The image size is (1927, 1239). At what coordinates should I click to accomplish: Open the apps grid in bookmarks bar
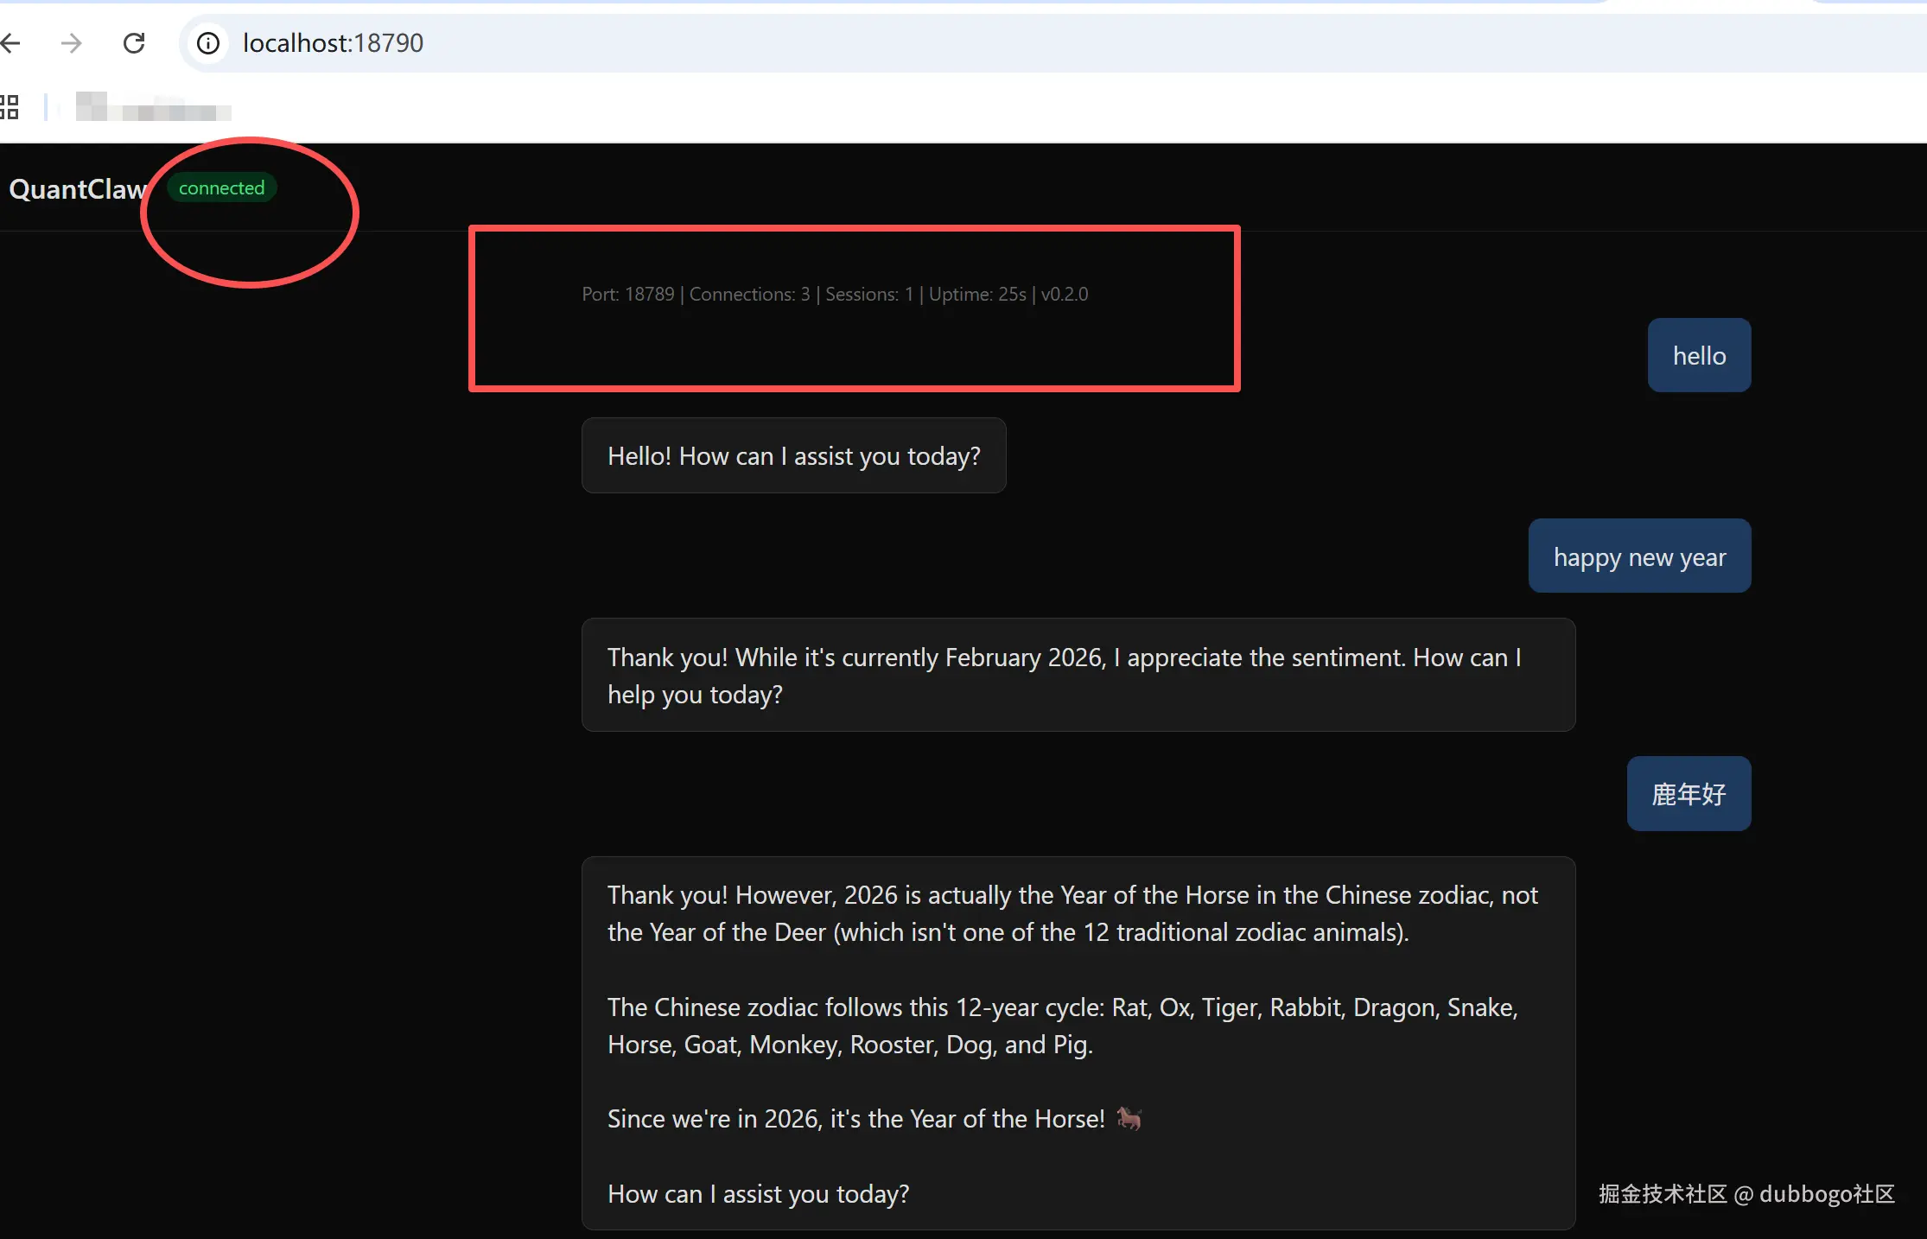coord(10,107)
